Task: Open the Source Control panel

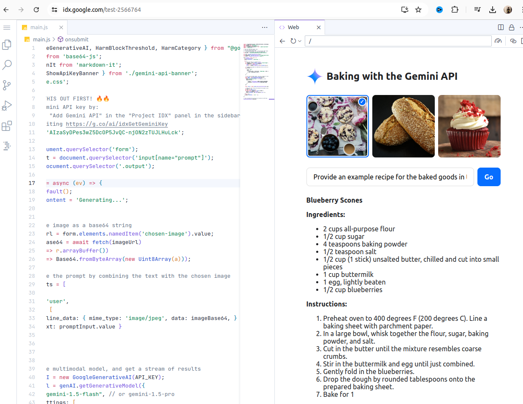Action: tap(7, 85)
